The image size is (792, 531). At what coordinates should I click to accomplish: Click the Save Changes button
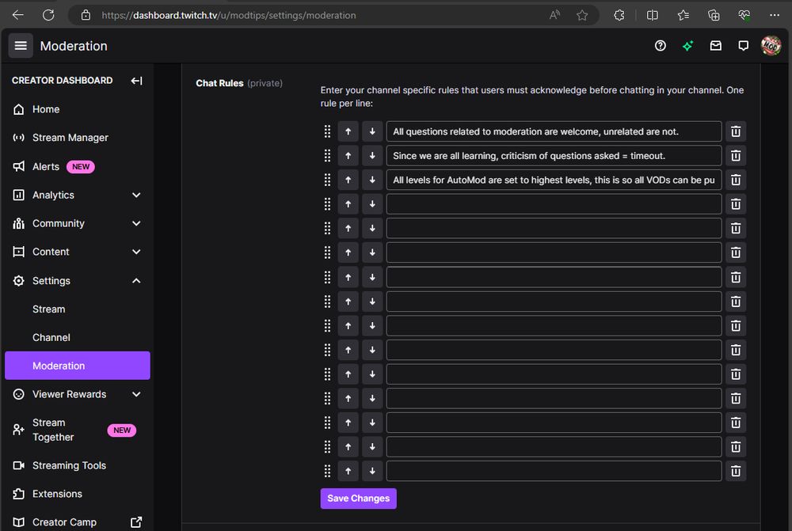pyautogui.click(x=358, y=499)
